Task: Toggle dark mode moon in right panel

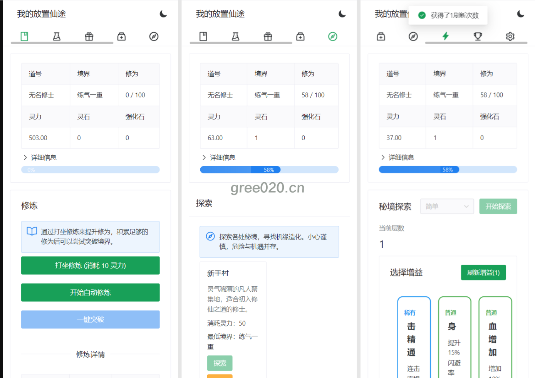Action: (x=520, y=14)
